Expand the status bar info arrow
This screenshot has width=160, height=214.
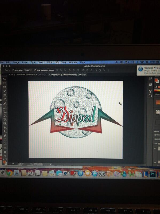point(51,164)
